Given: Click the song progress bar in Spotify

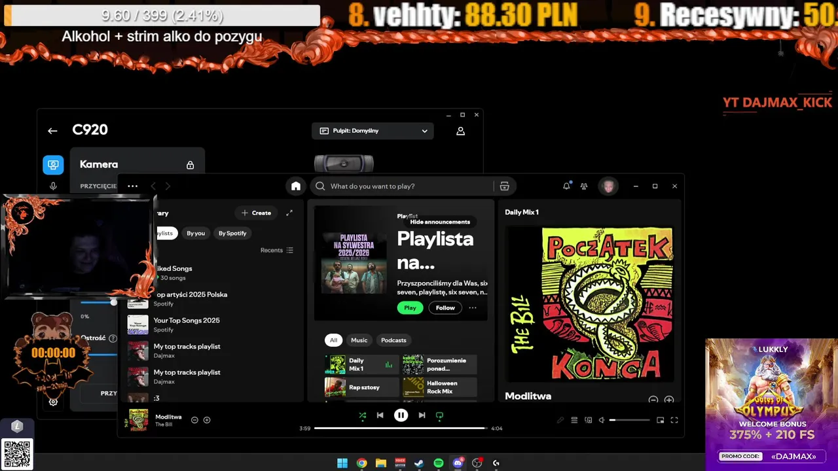Looking at the screenshot, I should tap(401, 428).
